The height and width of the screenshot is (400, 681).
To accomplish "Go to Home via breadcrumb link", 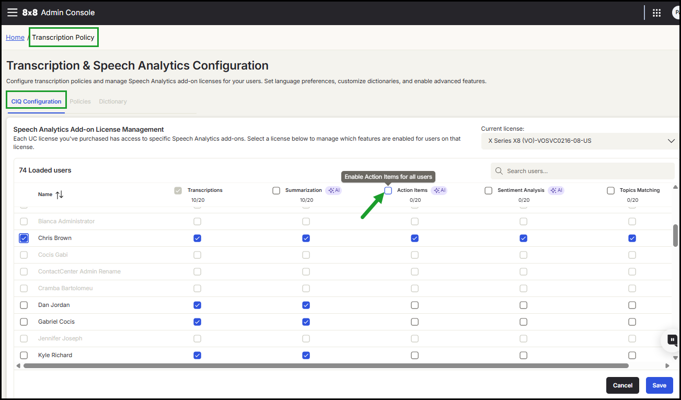I will click(15, 38).
